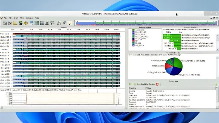The width and height of the screenshot is (219, 123).
Task: Click the large green pie chart slice
Action: (x=178, y=63)
